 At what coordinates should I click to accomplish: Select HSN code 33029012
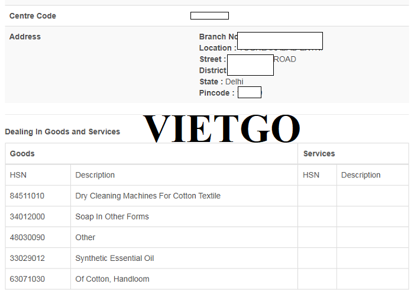(x=27, y=258)
